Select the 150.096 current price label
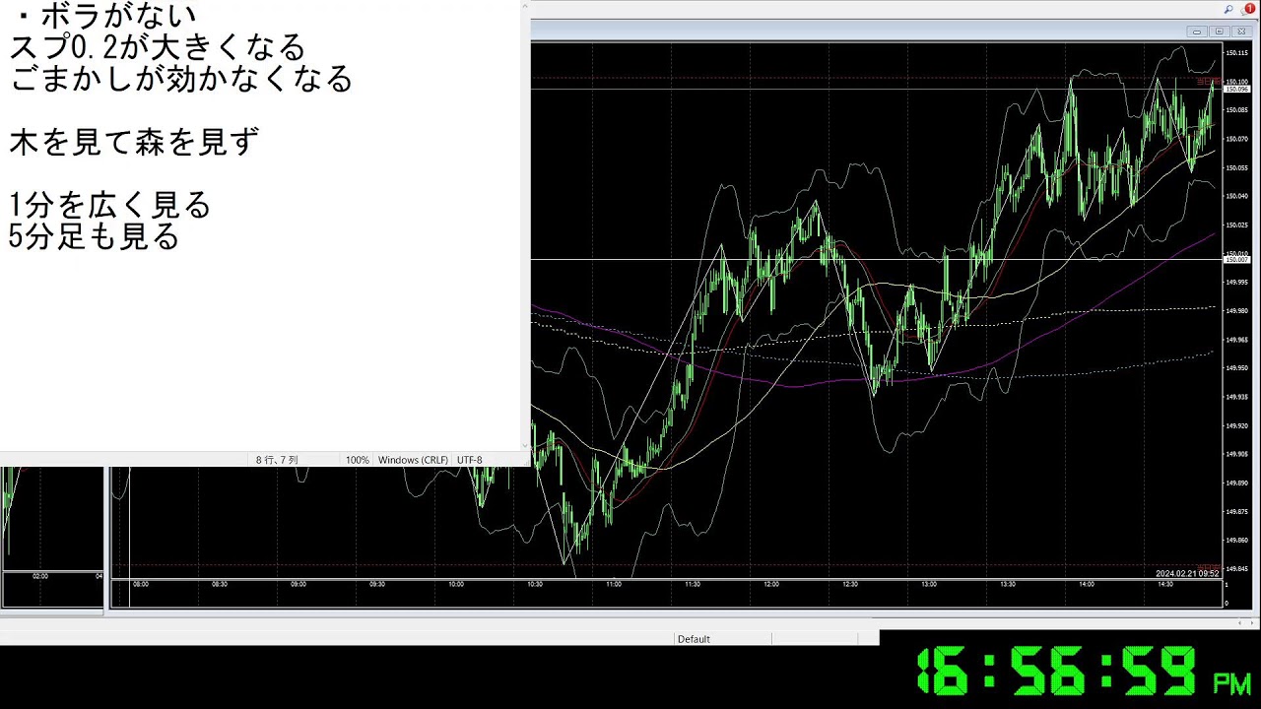The image size is (1261, 709). click(x=1235, y=89)
